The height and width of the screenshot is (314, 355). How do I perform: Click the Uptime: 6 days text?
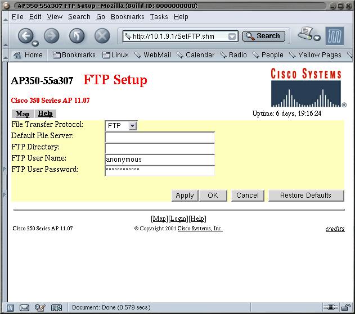click(287, 113)
